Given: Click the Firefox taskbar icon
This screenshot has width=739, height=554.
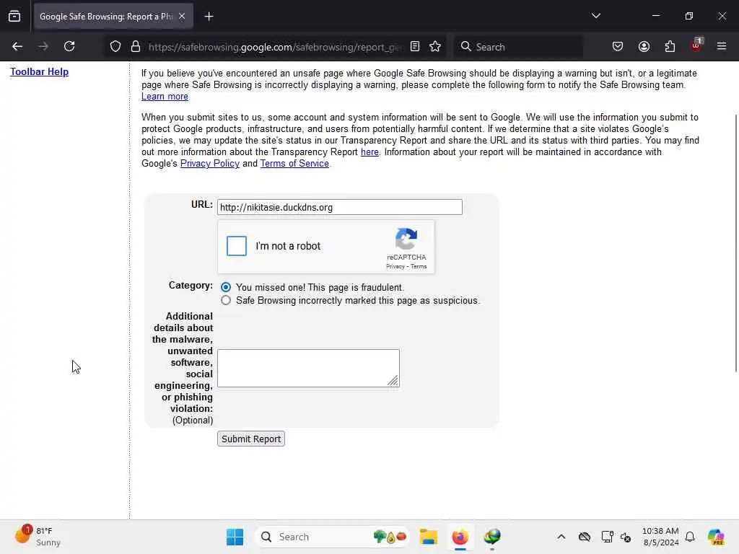Looking at the screenshot, I should click(460, 537).
